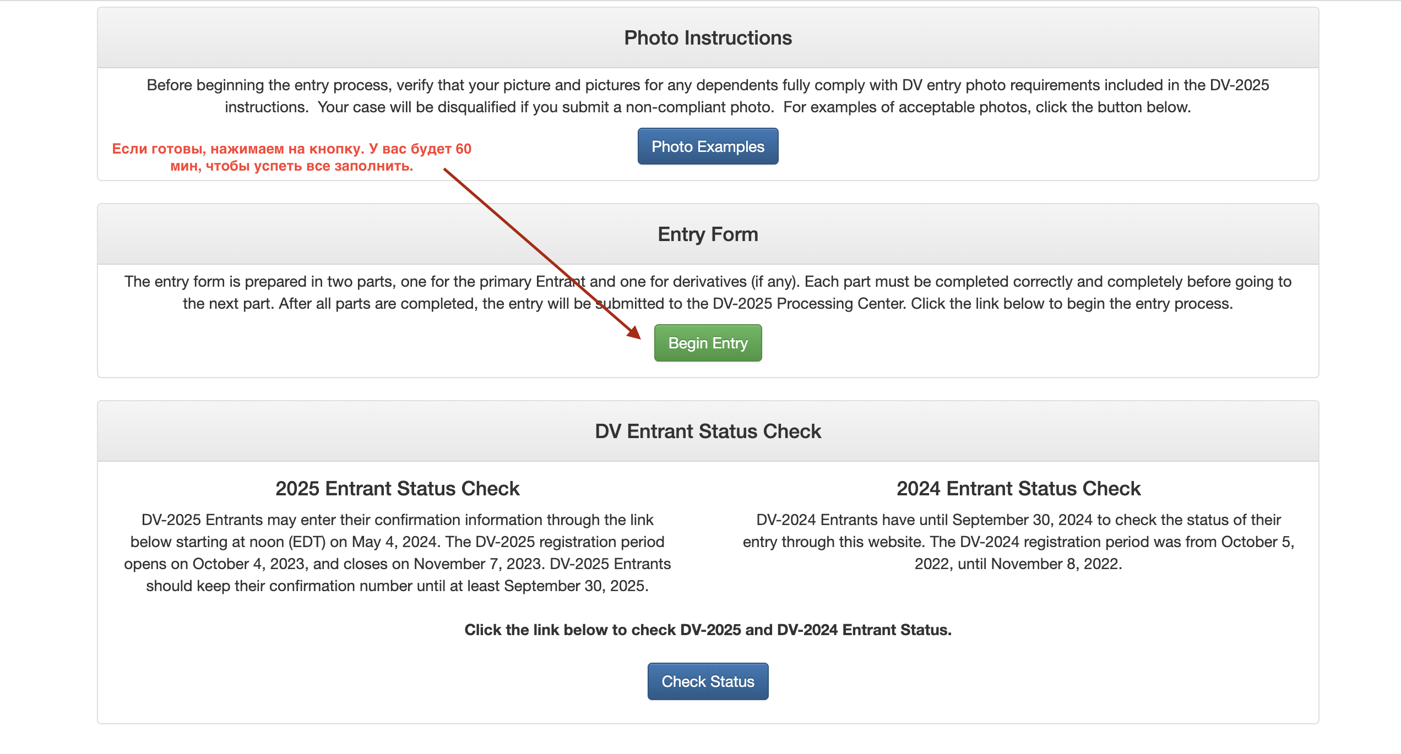Click the 2025 Entrant Status Check subheading
Image resolution: width=1401 pixels, height=754 pixels.
pyautogui.click(x=397, y=489)
